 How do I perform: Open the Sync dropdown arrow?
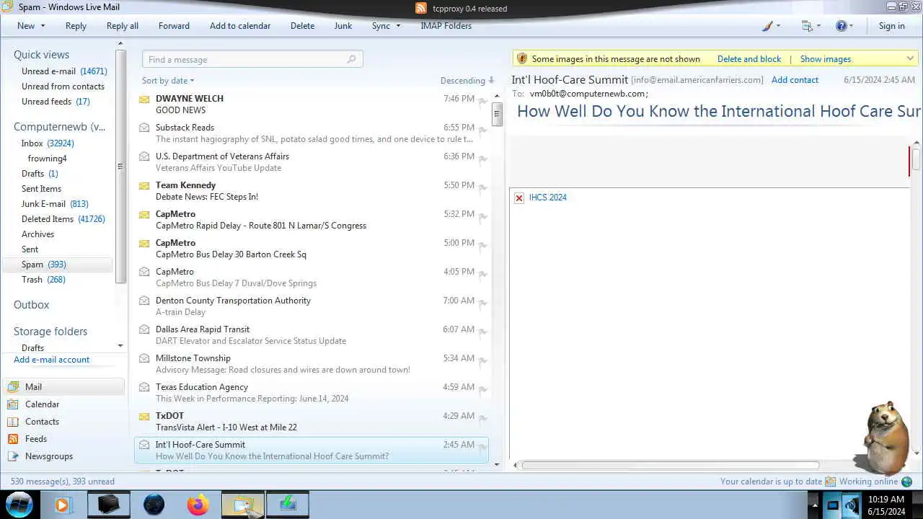(x=398, y=26)
